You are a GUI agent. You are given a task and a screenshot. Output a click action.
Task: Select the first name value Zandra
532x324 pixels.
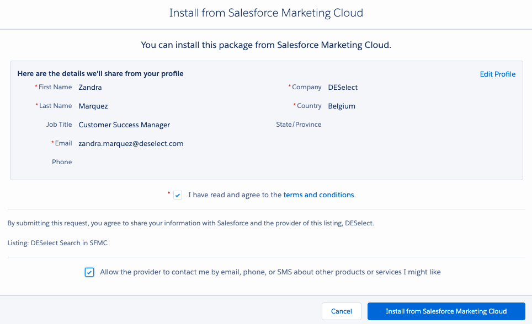(90, 88)
